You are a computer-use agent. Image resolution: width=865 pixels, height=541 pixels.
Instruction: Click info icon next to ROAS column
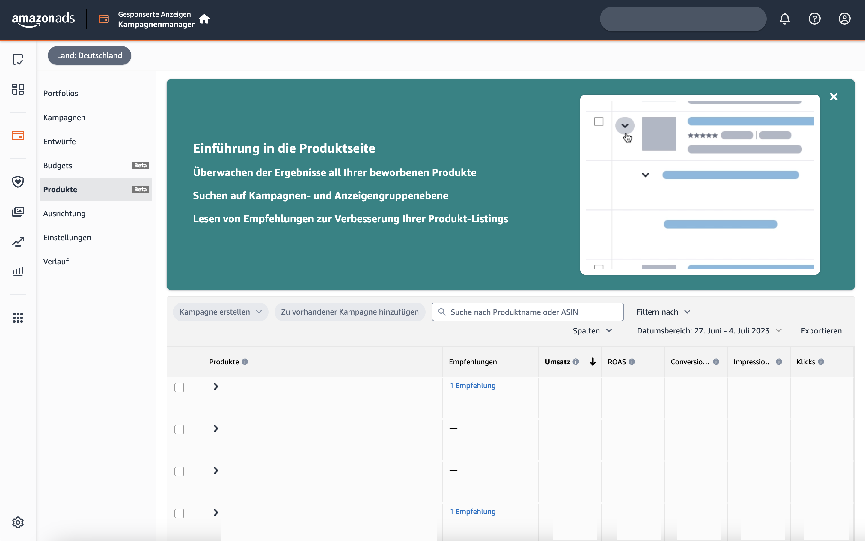point(632,362)
